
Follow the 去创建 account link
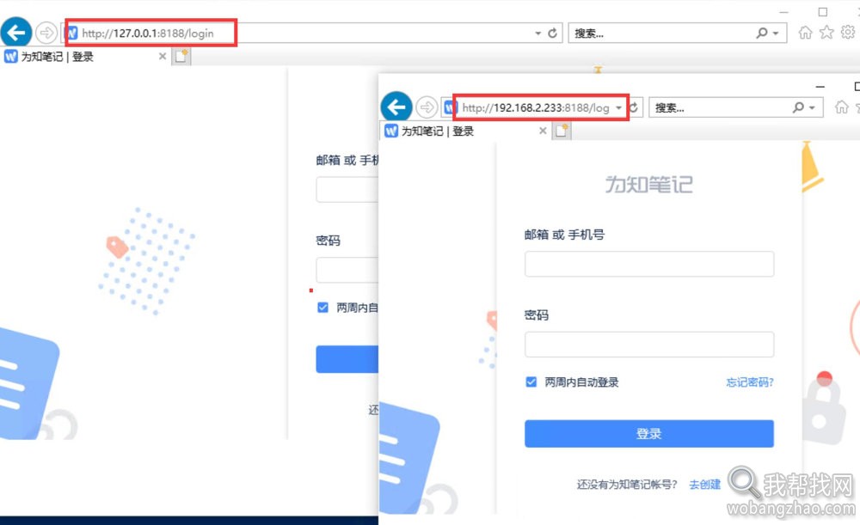[705, 485]
